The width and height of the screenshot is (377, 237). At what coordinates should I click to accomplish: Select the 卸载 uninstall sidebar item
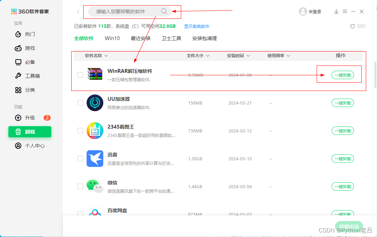[30, 132]
